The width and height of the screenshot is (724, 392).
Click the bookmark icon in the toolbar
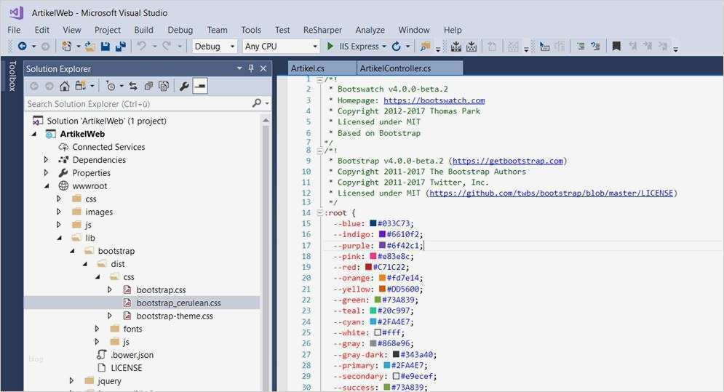point(616,47)
